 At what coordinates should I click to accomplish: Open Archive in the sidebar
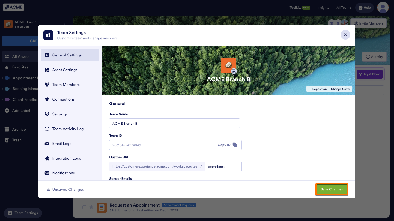pyautogui.click(x=19, y=129)
